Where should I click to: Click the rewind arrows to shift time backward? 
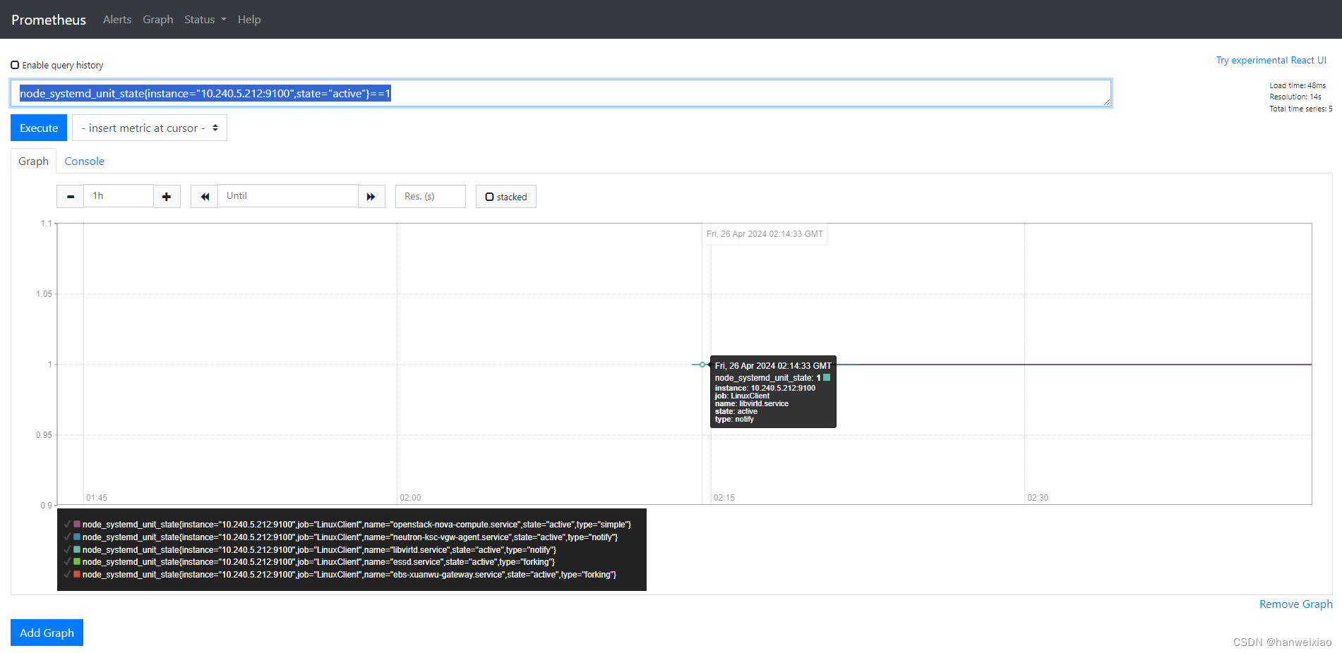pyautogui.click(x=204, y=196)
